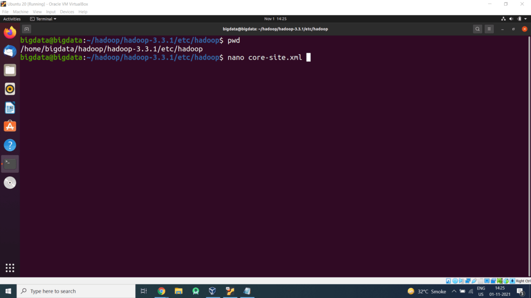The image size is (531, 298).
Task: Click the VirtualBox Right Ctrl host key indicator
Action: 523,281
